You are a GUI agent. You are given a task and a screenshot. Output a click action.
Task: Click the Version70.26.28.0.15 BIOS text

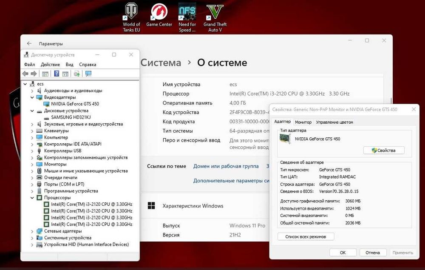[x=339, y=191]
